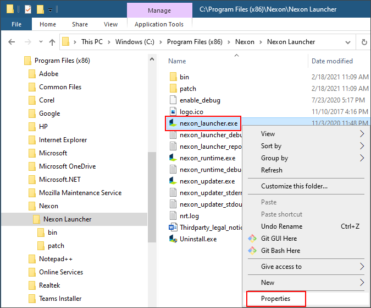Viewport: 371px width, 308px height.
Task: Click the navigation pane scroll up arrow
Action: tap(152, 60)
